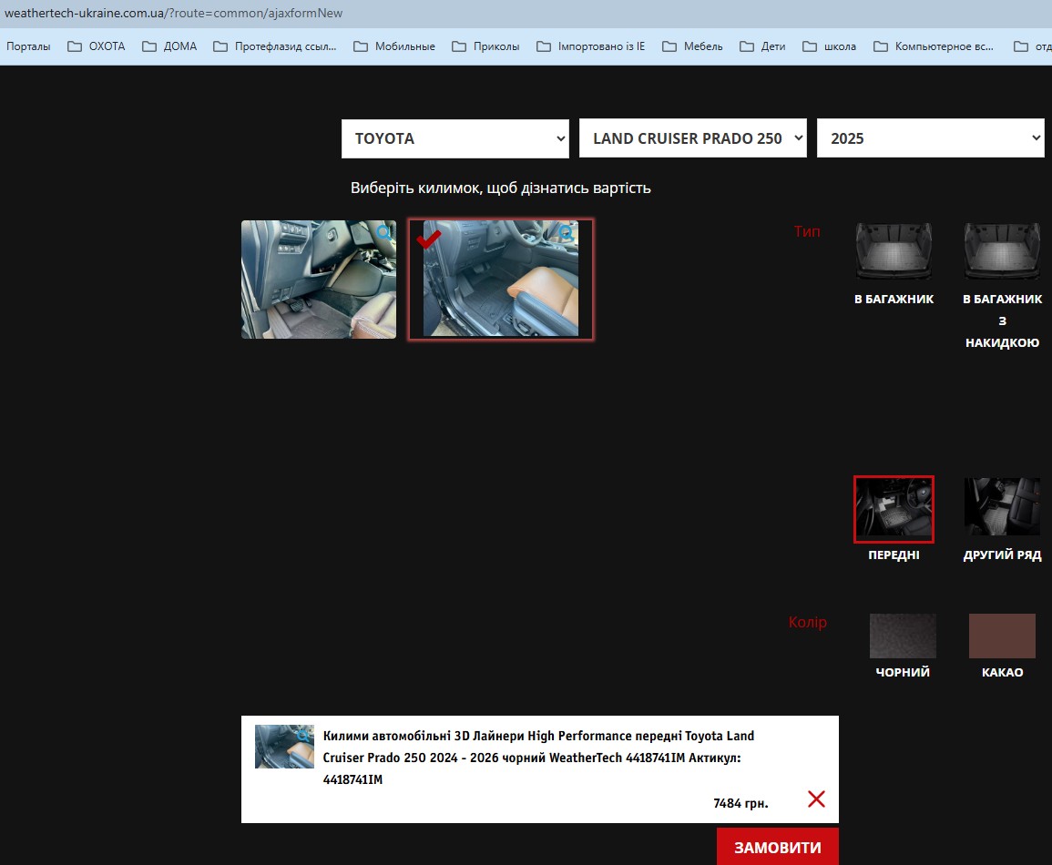Select the first floor mat photo thumbnail
This screenshot has height=865, width=1052.
point(318,280)
